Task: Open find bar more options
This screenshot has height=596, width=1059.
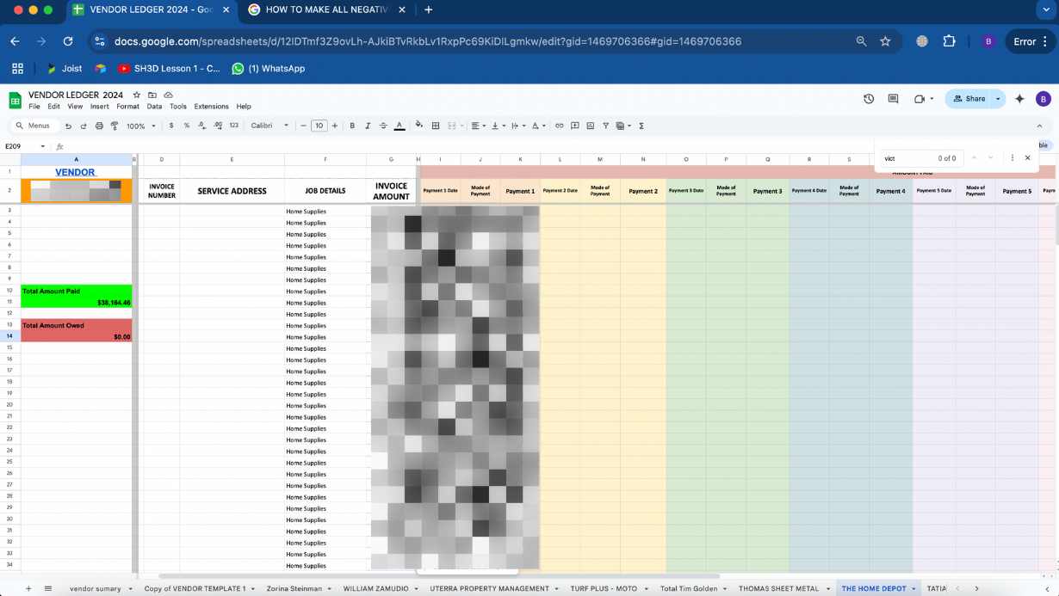Action: coord(1013,158)
